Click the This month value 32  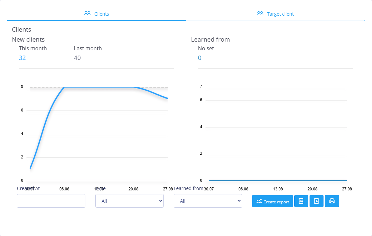point(22,58)
